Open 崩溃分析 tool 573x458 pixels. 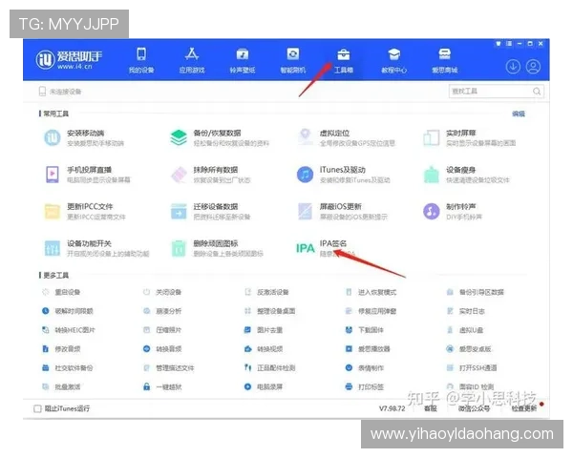click(162, 311)
